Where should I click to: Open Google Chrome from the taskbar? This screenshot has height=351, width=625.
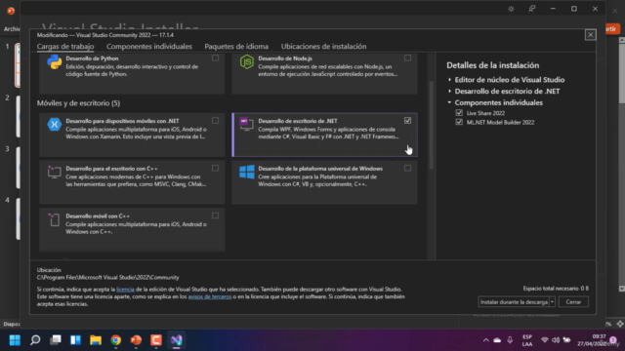point(116,340)
